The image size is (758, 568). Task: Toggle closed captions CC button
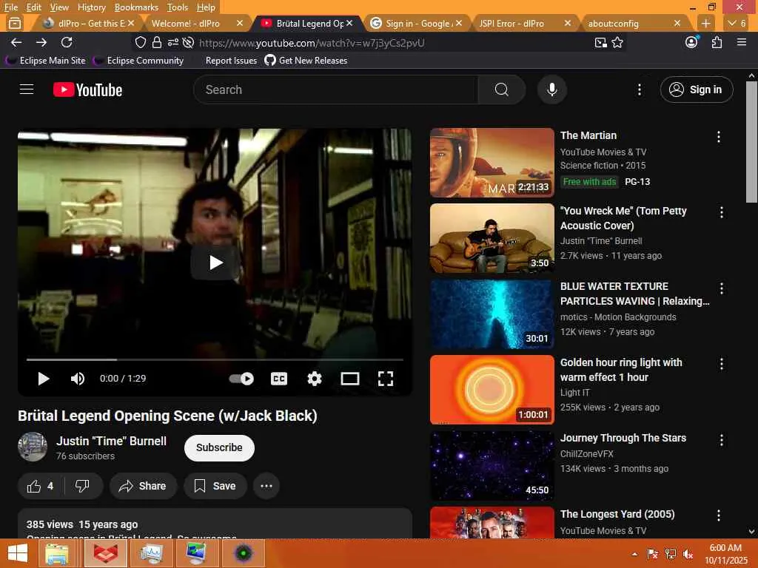[x=279, y=379]
